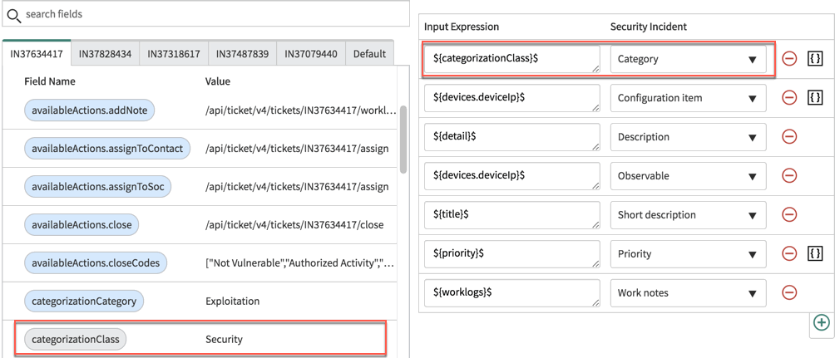Viewport: 835px width, 358px height.
Task: Edit the ${detail}$ input expression
Action: pyautogui.click(x=512, y=137)
